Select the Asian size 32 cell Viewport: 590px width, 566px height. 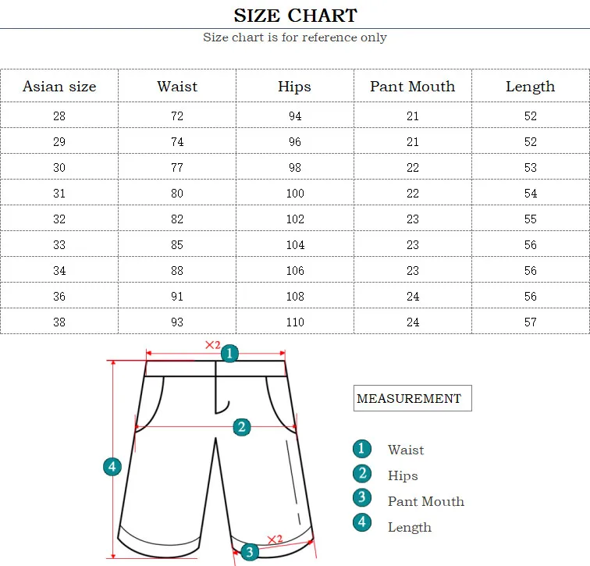tap(59, 219)
